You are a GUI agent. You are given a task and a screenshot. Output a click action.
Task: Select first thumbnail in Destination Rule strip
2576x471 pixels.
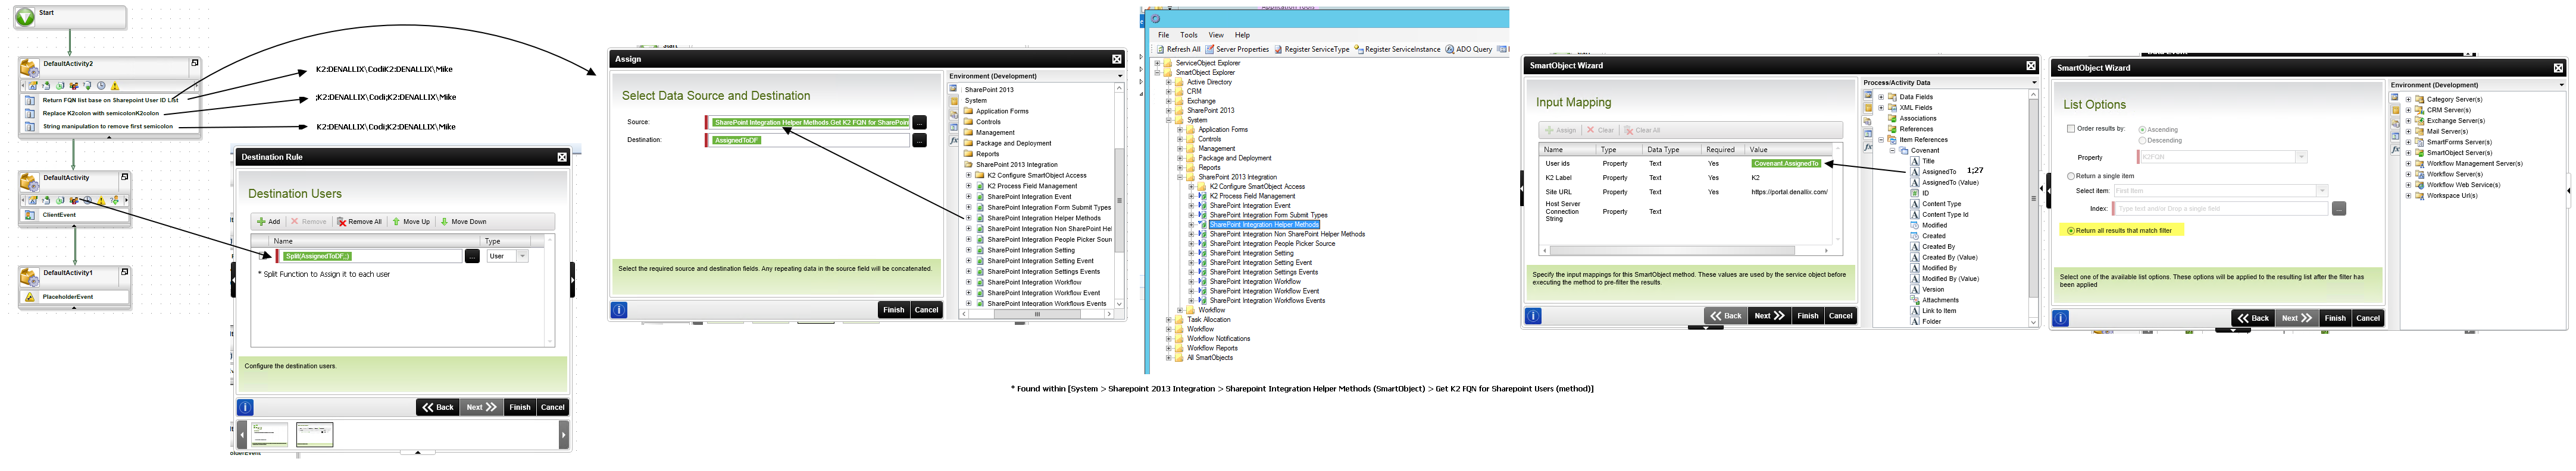269,434
